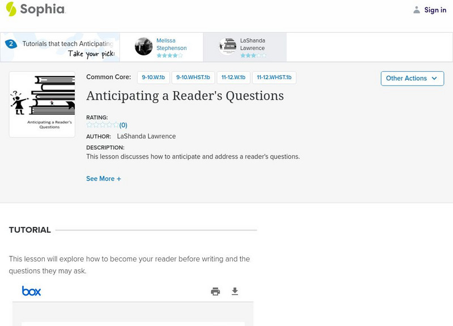
Task: Expand the See More description link
Action: (x=104, y=179)
